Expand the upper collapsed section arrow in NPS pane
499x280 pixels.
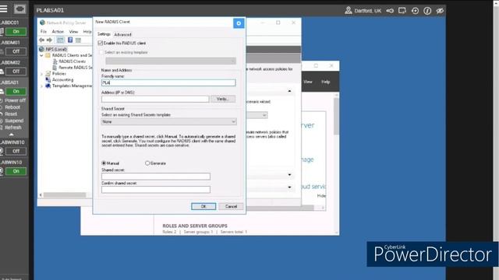pyautogui.click(x=289, y=175)
